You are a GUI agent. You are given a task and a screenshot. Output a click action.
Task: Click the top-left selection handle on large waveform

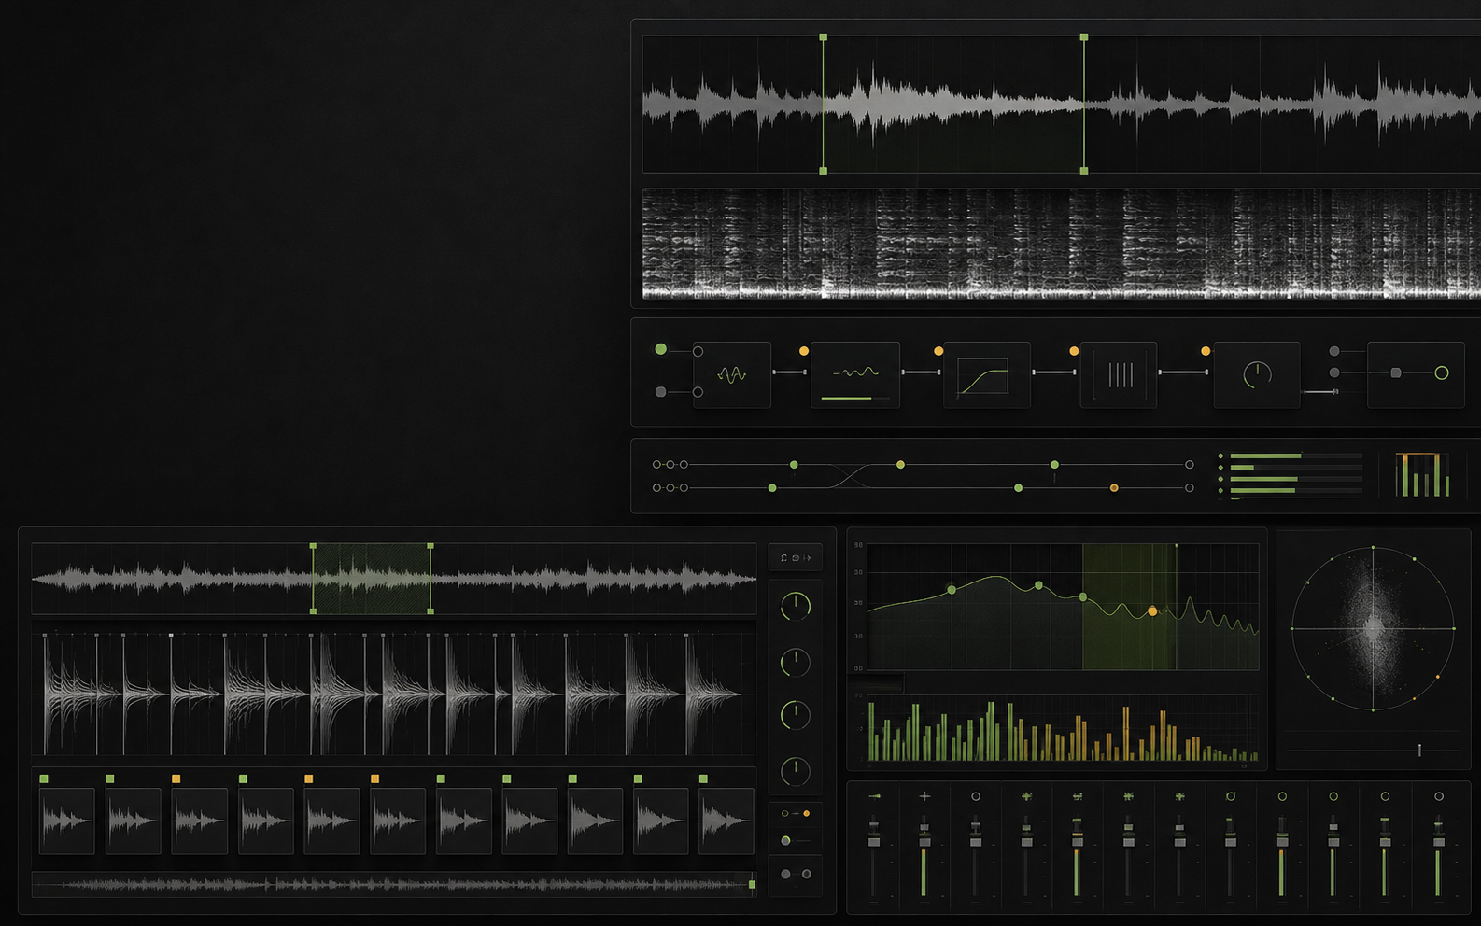[x=823, y=37]
